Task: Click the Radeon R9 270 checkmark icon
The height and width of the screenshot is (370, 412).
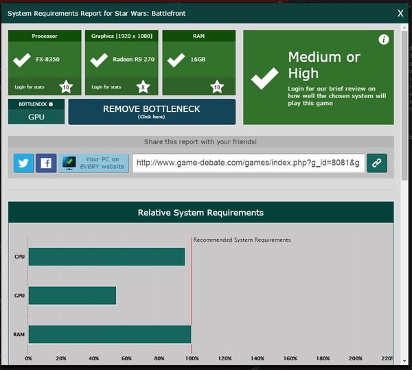Action: [x=99, y=60]
